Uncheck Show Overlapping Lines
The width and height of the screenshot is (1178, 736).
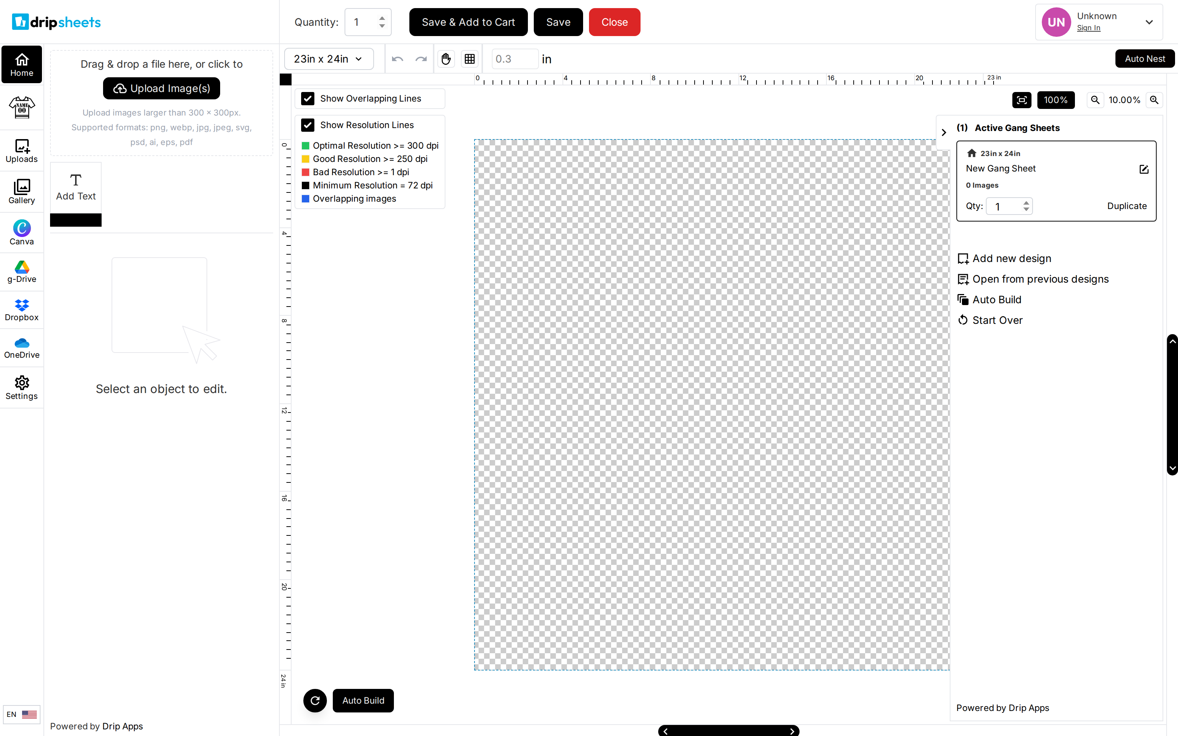click(x=308, y=99)
